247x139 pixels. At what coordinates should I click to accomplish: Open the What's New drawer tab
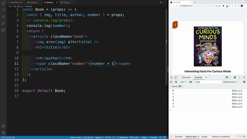tap(191, 137)
